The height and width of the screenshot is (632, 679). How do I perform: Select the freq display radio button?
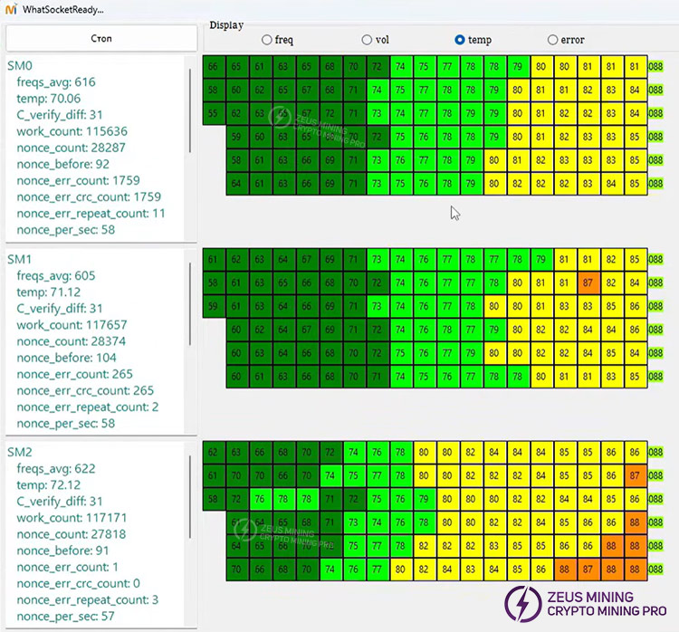[x=267, y=40]
